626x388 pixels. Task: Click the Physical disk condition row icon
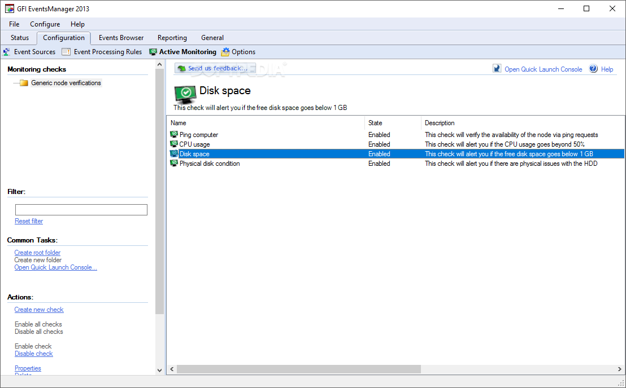174,164
